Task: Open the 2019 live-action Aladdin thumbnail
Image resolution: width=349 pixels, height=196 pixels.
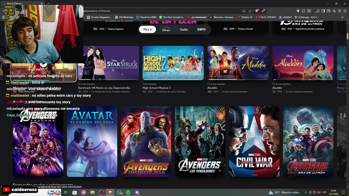Action: [238, 63]
